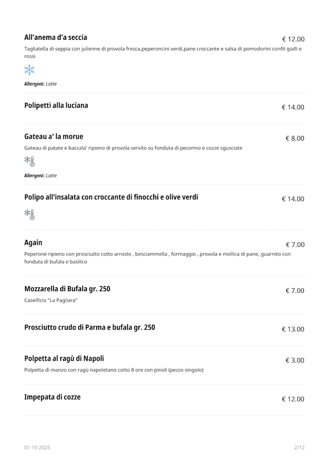Click the frozen-thermometer icon under Gateau a' la morue

tap(29, 162)
